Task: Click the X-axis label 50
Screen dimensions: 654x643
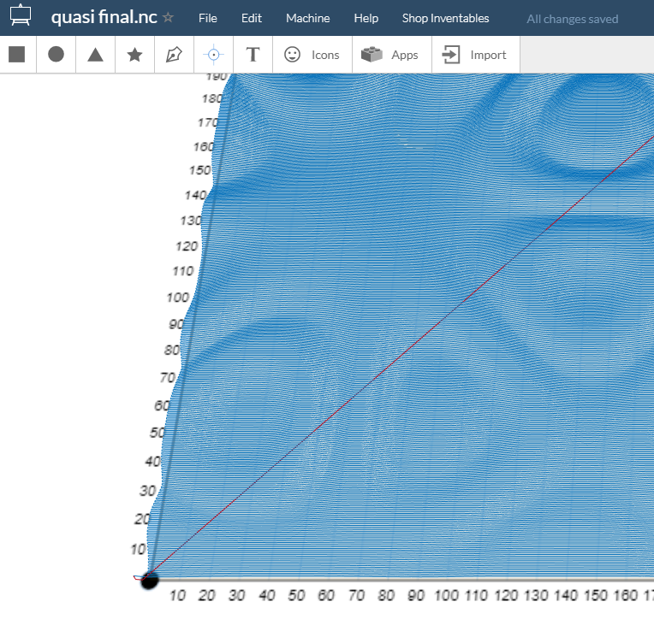Action: (x=296, y=595)
